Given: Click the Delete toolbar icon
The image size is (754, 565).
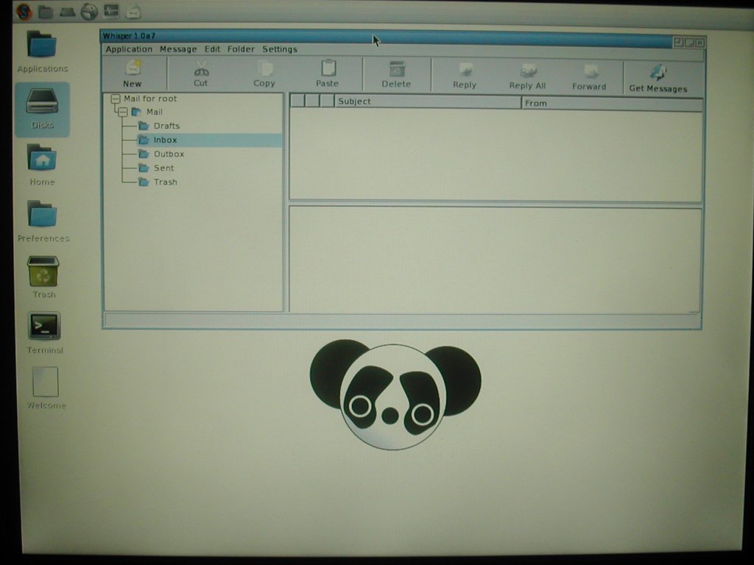Looking at the screenshot, I should coord(397,69).
